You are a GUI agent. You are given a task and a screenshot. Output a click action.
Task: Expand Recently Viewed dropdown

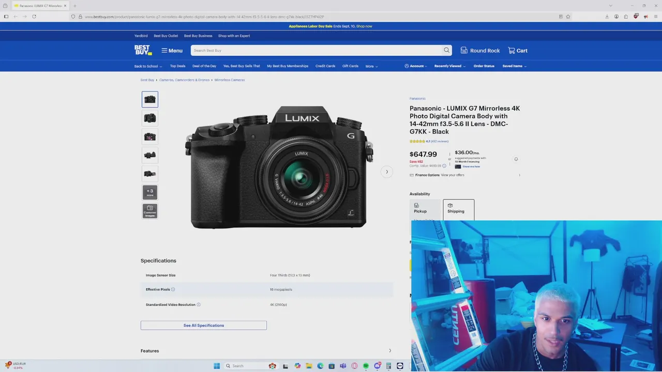[x=449, y=66]
